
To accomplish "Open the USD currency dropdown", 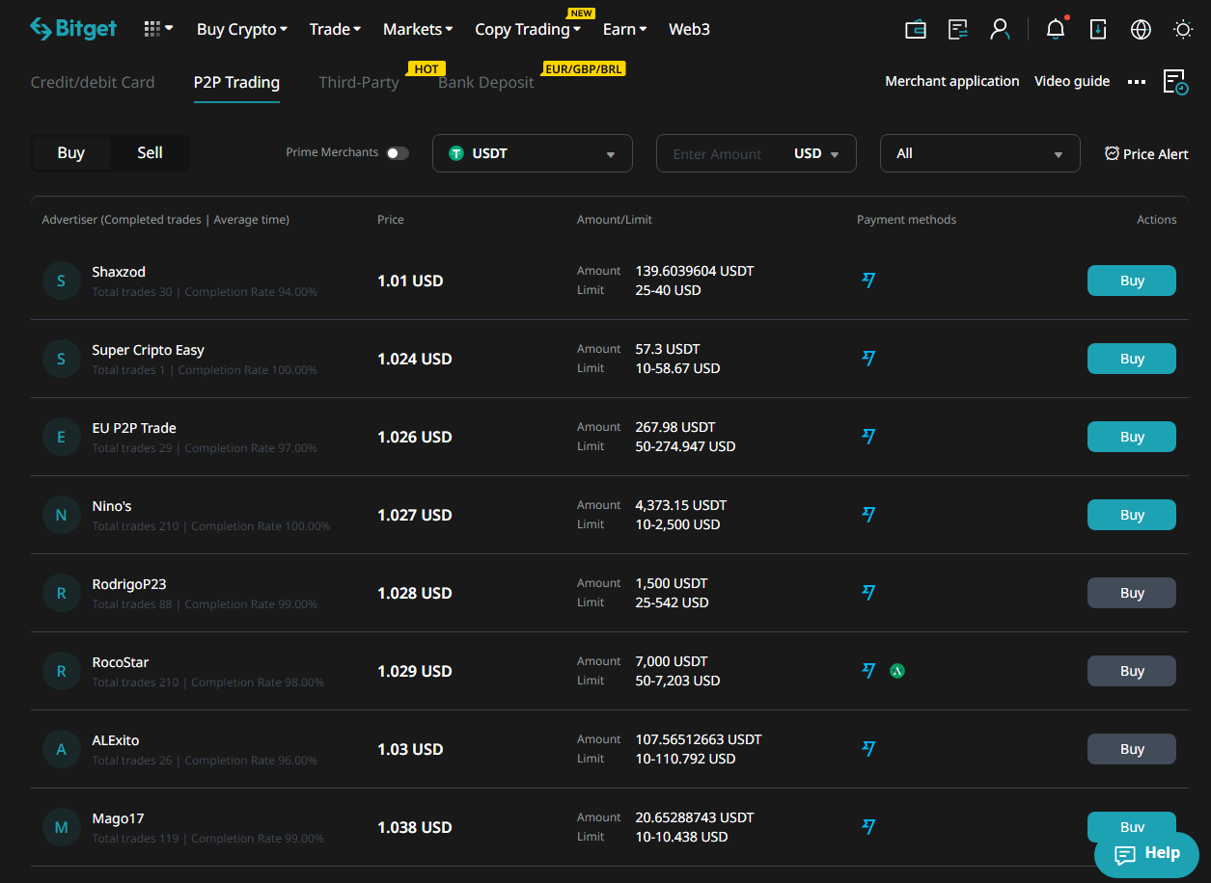I will pos(816,153).
